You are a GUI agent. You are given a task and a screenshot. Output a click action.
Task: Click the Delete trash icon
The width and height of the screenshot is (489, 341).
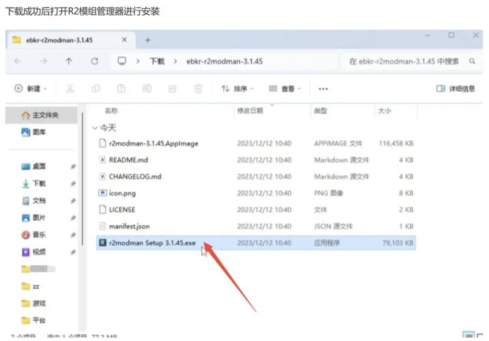(198, 89)
